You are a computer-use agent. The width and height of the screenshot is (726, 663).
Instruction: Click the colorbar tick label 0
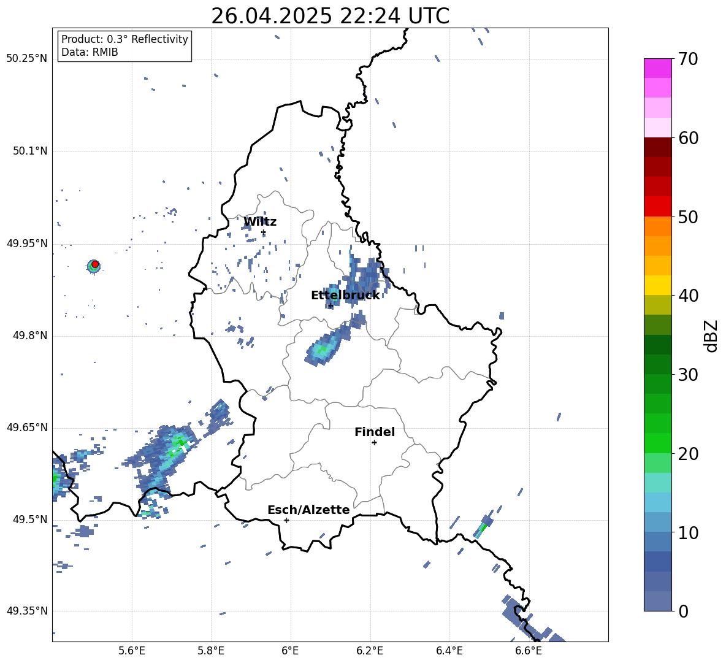[x=683, y=611]
